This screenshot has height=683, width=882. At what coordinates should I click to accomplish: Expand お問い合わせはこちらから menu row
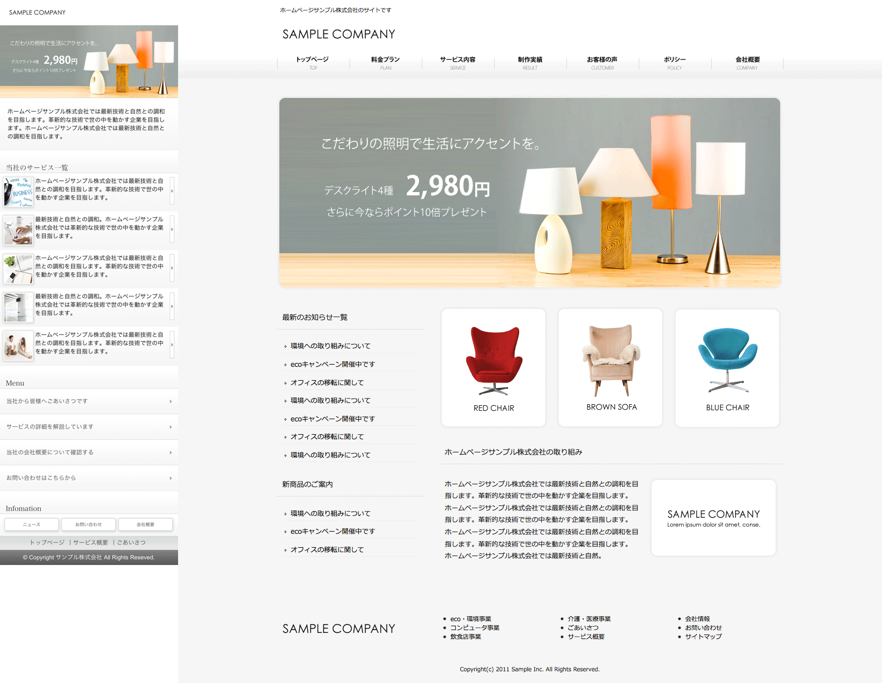[x=89, y=478]
